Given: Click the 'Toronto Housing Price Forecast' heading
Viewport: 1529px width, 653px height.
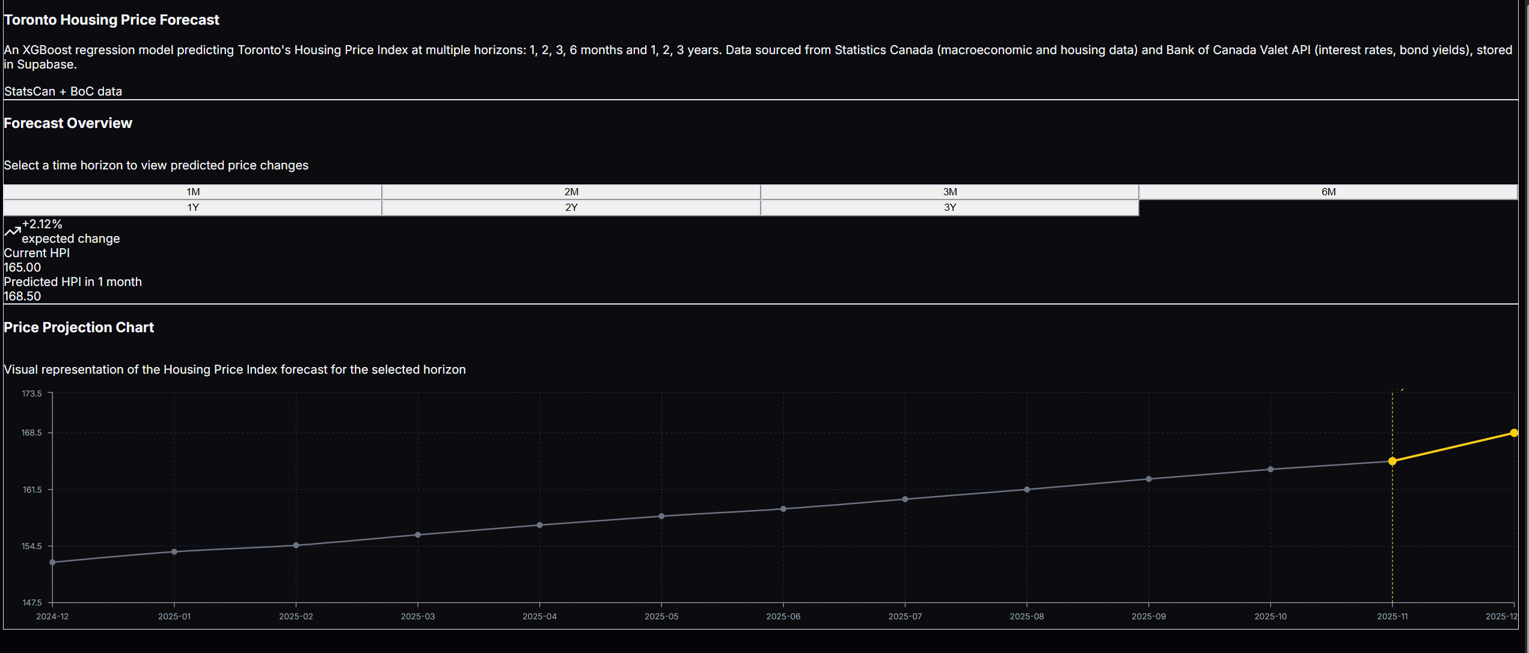Looking at the screenshot, I should 112,19.
